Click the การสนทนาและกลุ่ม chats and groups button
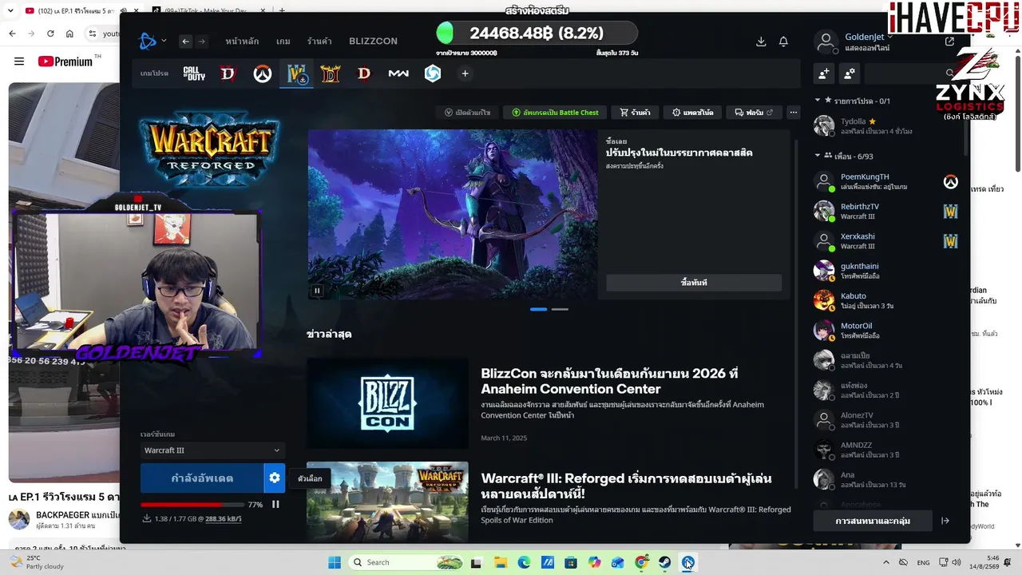The width and height of the screenshot is (1022, 575). click(873, 521)
